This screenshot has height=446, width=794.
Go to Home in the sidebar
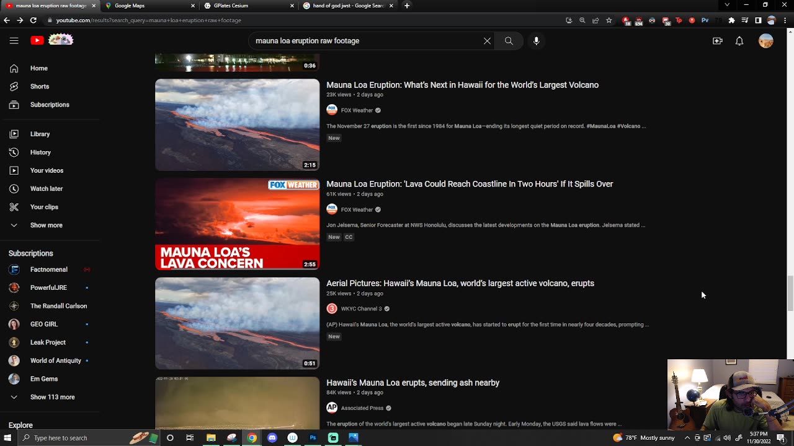tap(50, 68)
